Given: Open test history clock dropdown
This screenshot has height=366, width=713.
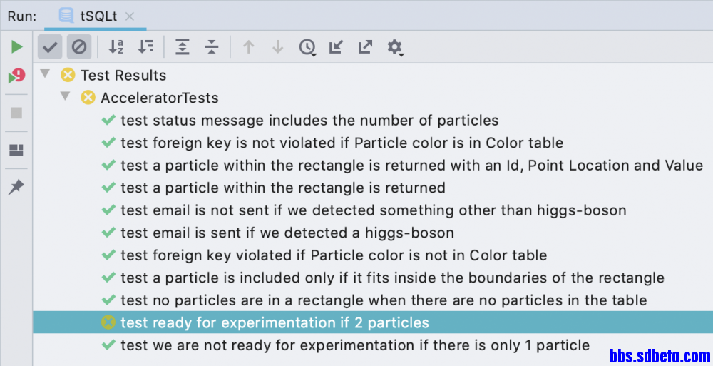Looking at the screenshot, I should tap(308, 47).
